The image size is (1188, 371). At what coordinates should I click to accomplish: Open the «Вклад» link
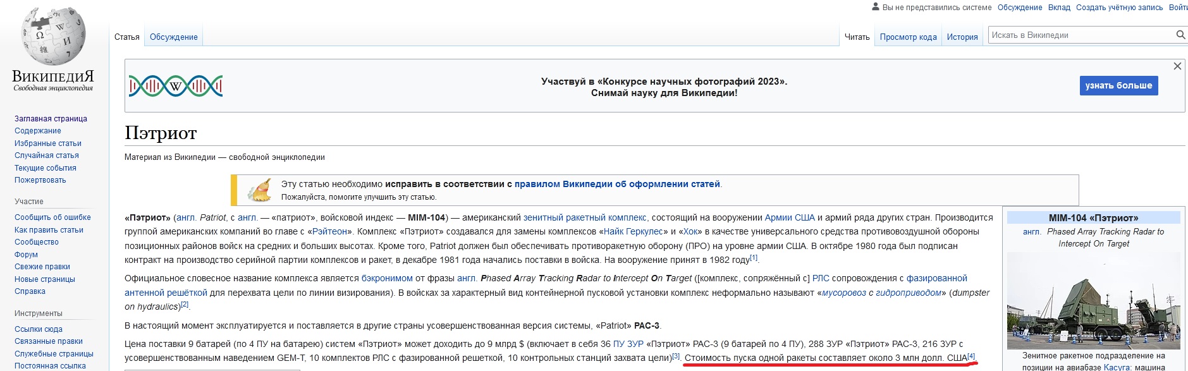point(1059,8)
